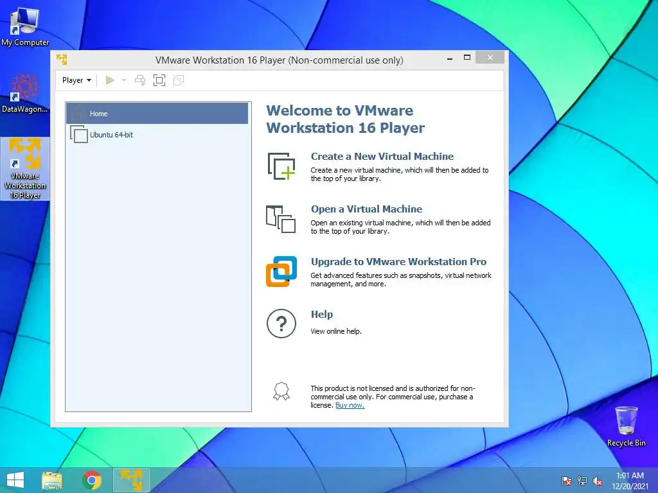Viewport: 658px width, 493px height.
Task: Open the Windows Start button
Action: coord(15,480)
